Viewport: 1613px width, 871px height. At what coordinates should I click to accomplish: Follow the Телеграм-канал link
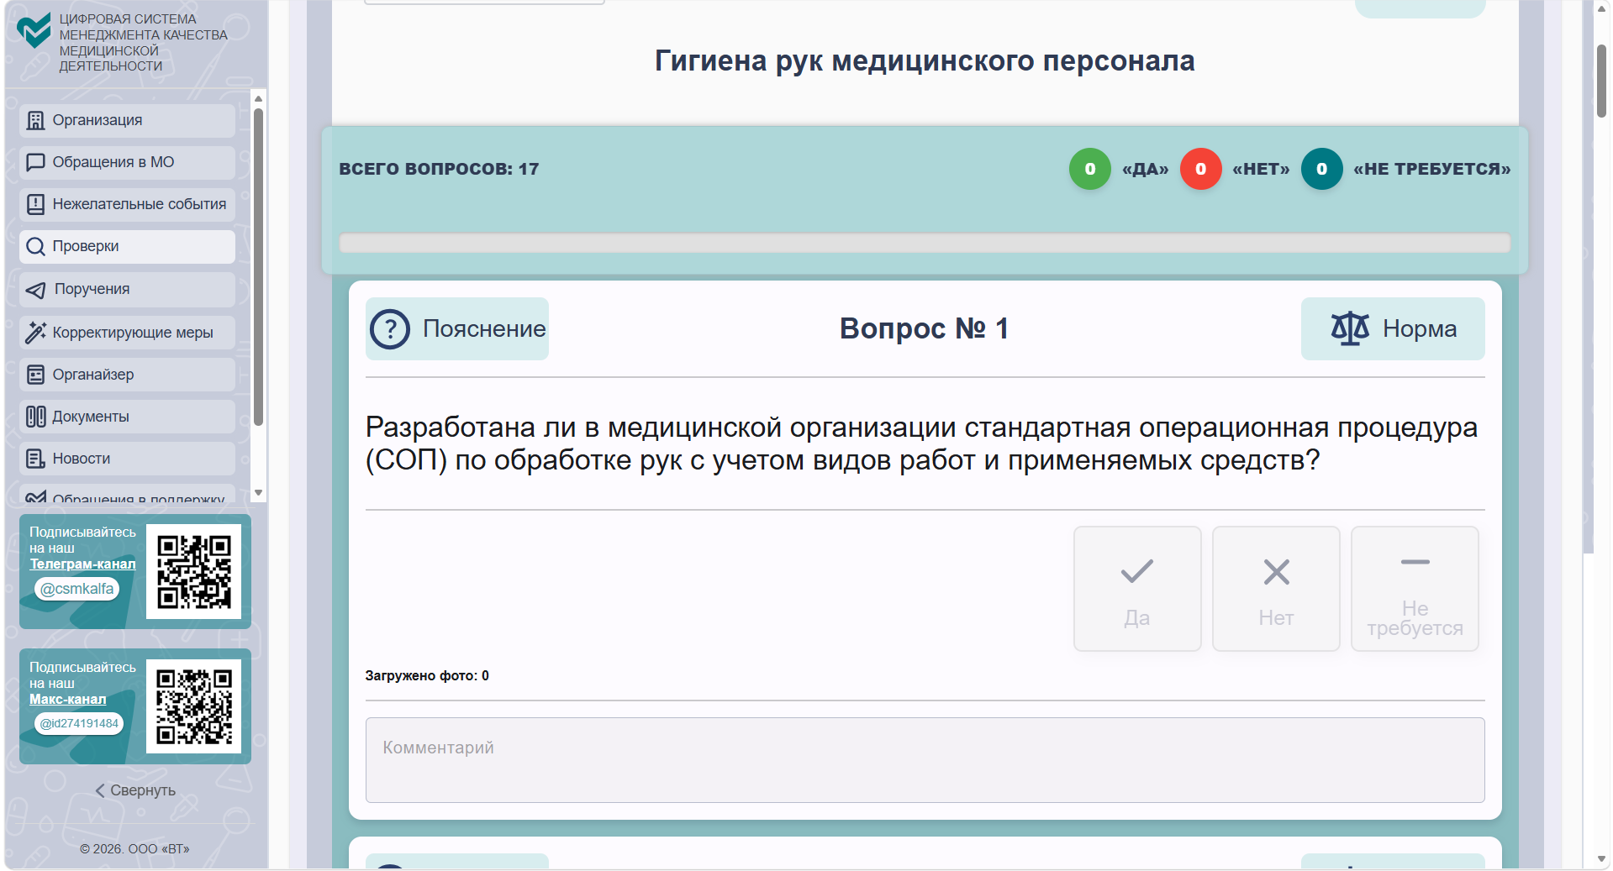pyautogui.click(x=82, y=564)
